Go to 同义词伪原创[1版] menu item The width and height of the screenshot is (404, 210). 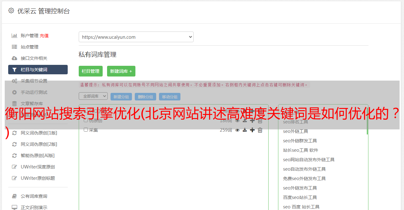coord(39,133)
